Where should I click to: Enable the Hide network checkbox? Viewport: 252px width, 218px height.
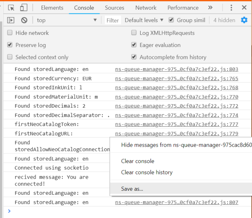point(10,32)
